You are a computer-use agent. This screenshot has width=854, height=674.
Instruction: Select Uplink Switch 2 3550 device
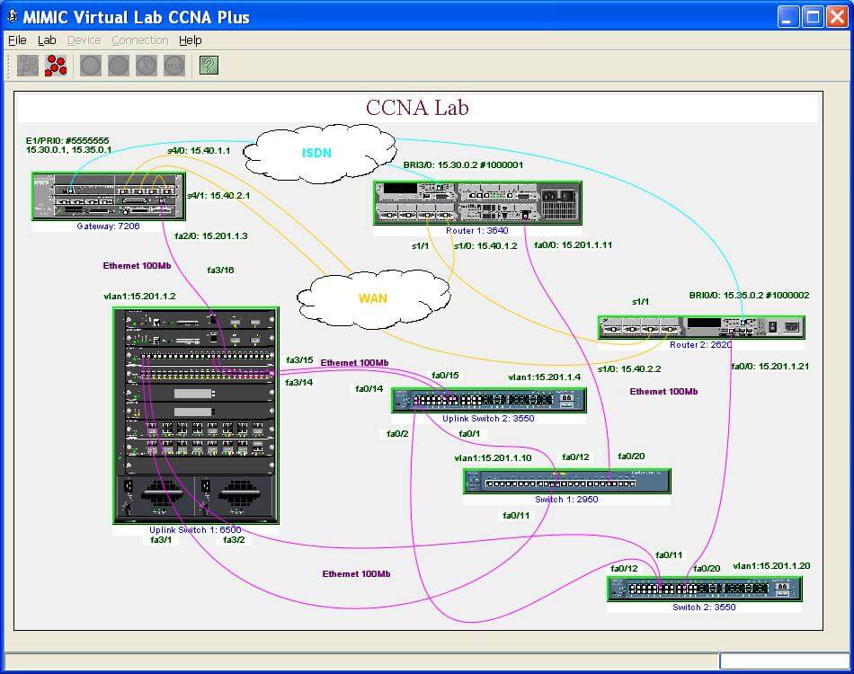488,400
